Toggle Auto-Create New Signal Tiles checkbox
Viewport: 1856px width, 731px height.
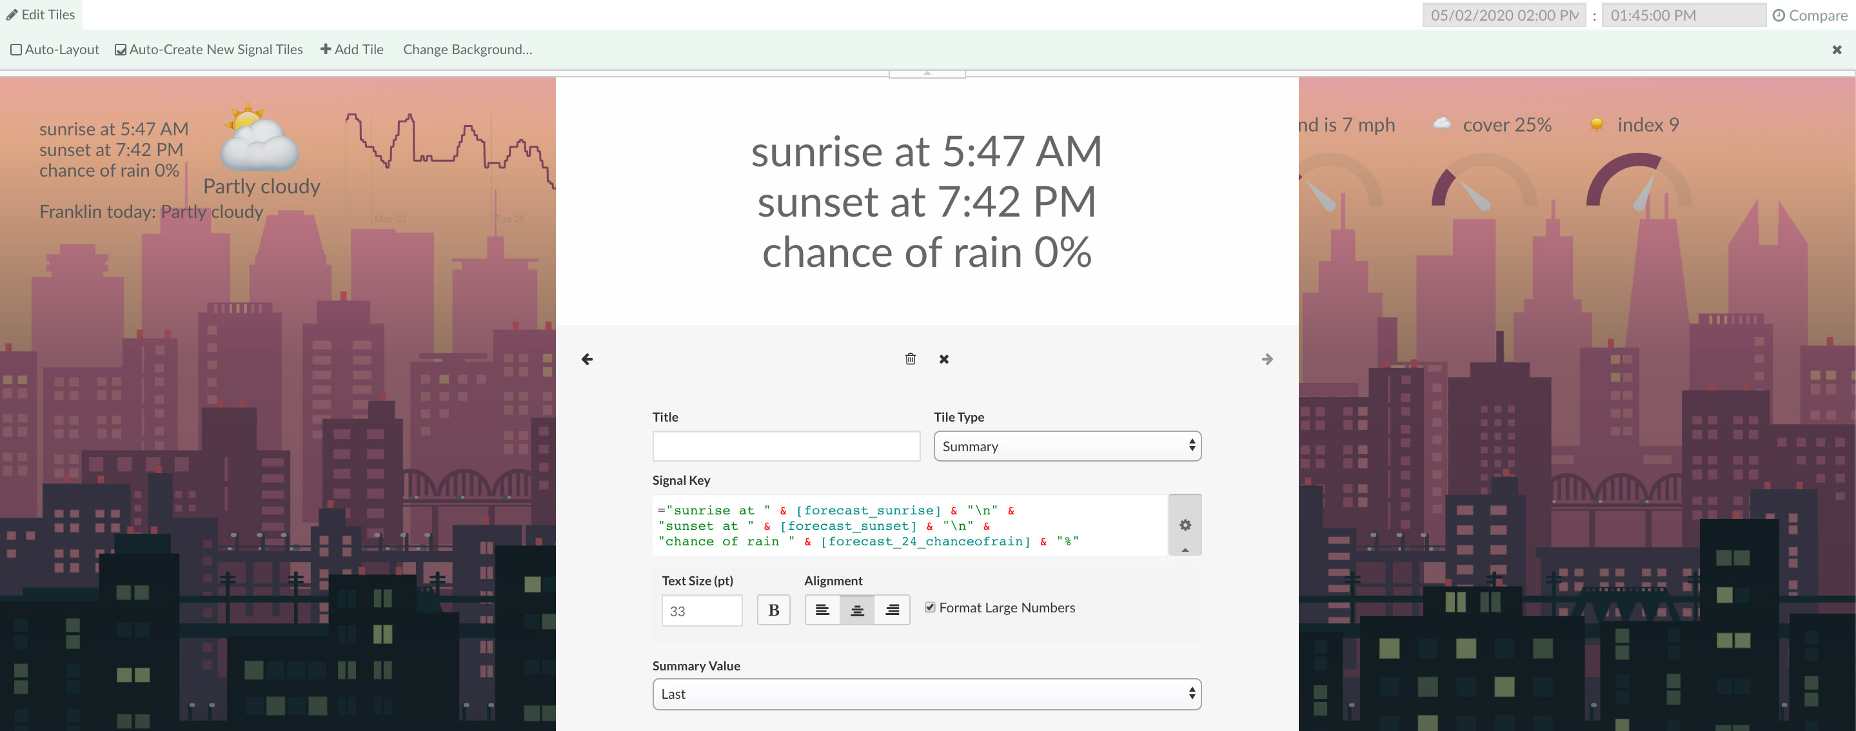[121, 50]
